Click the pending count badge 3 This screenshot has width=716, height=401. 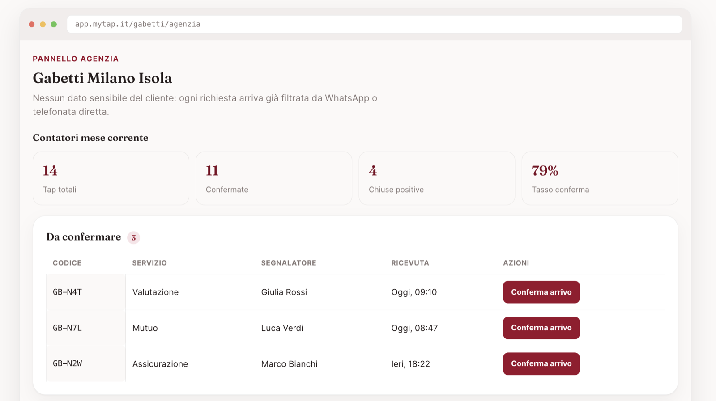click(133, 237)
